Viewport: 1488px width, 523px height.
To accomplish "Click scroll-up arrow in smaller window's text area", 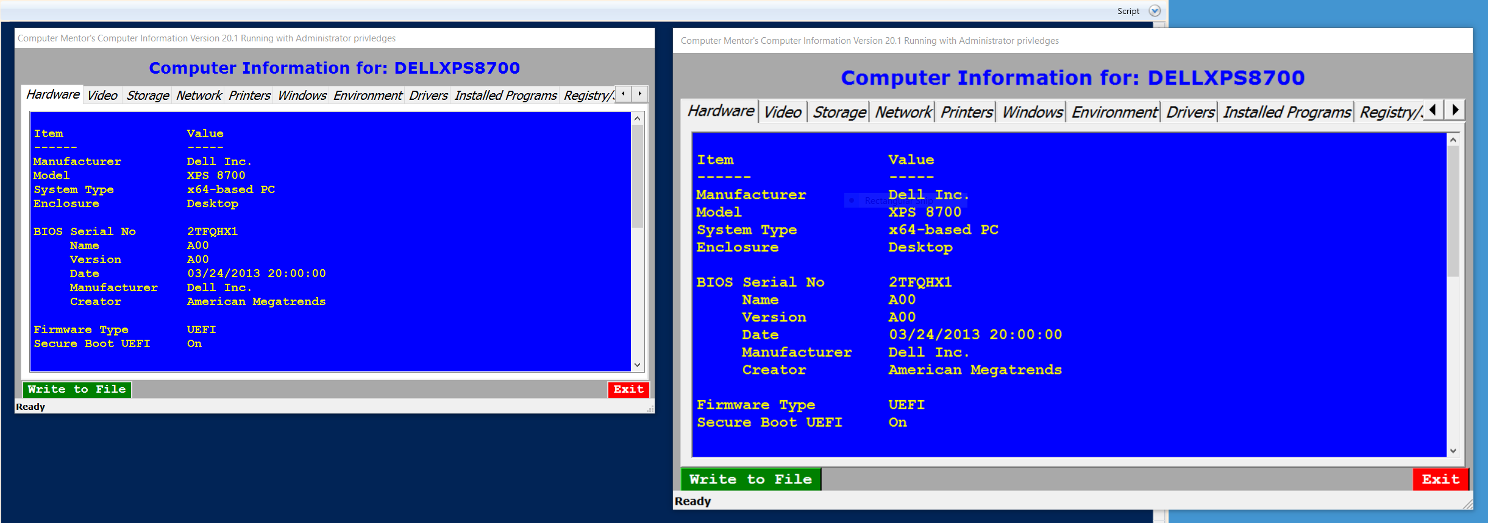I will point(637,119).
